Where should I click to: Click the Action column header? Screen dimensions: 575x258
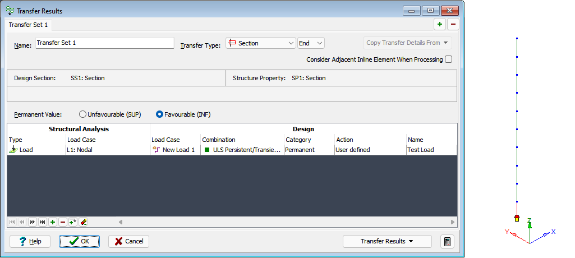370,140
